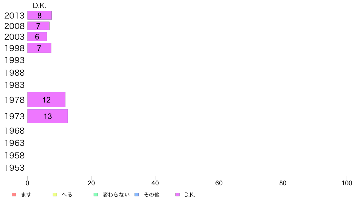Click the pink D.K. legend swatch
The height and width of the screenshot is (220, 355).
(177, 195)
